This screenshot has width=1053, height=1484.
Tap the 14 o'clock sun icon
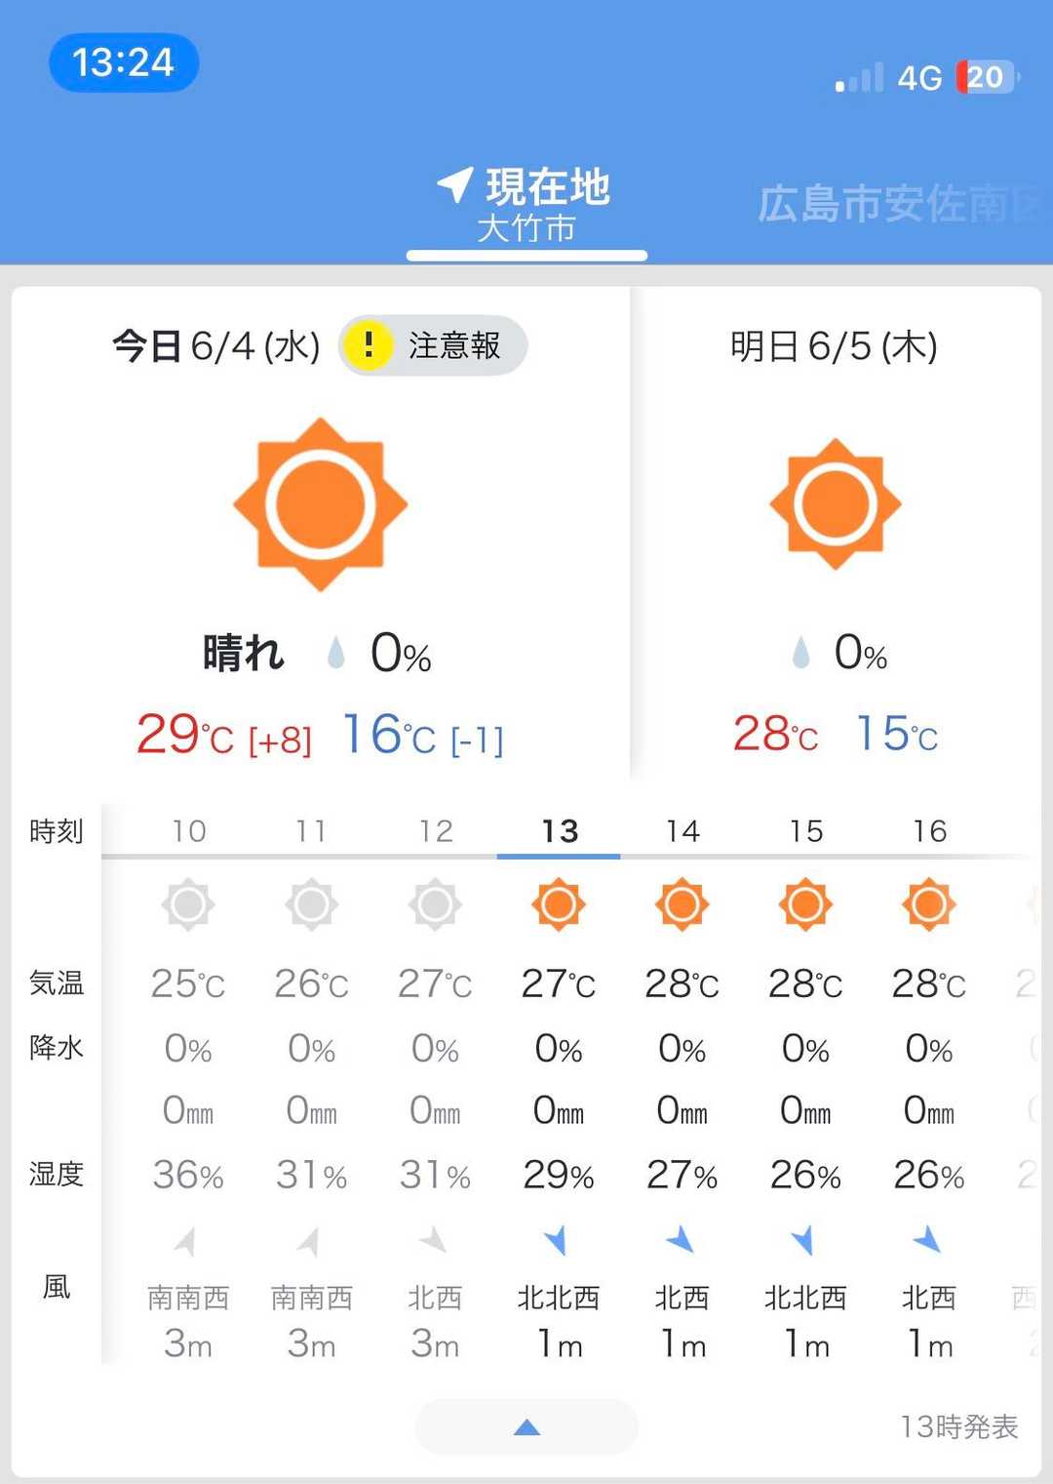click(682, 904)
